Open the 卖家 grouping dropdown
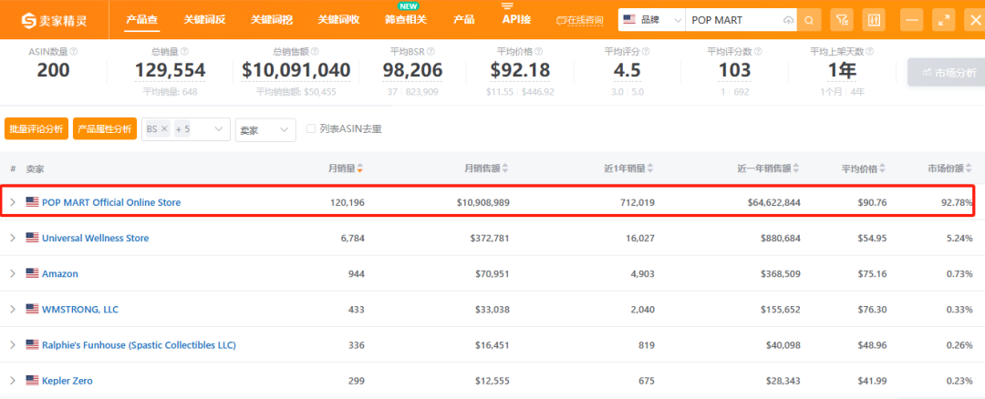 point(265,129)
